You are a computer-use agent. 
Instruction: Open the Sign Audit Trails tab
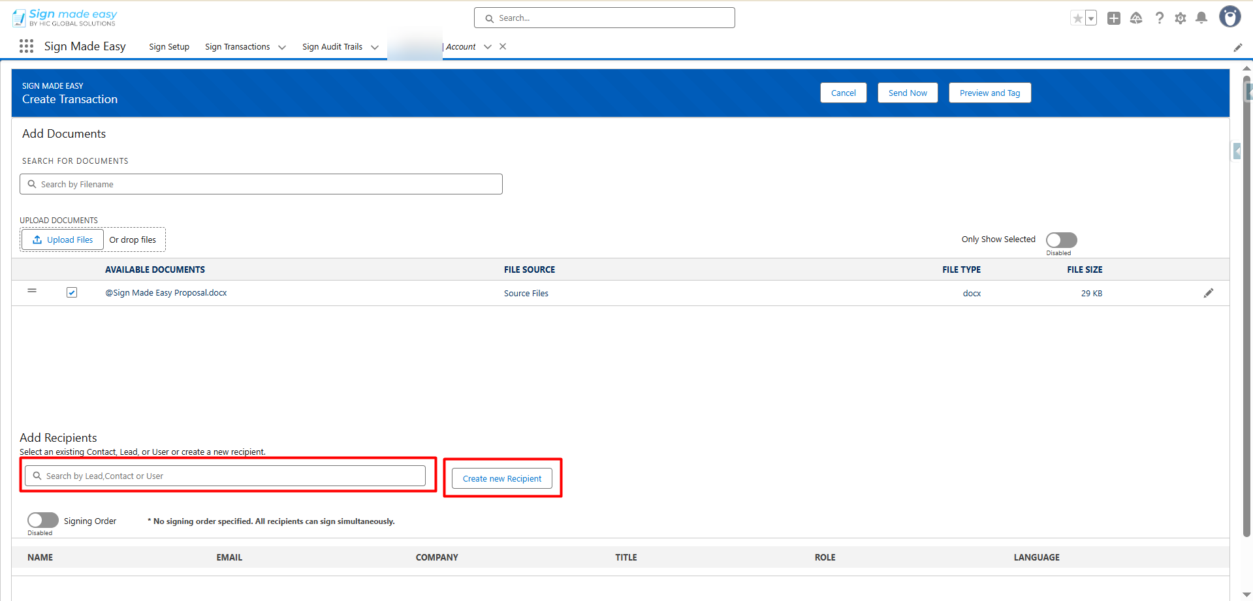click(x=332, y=47)
